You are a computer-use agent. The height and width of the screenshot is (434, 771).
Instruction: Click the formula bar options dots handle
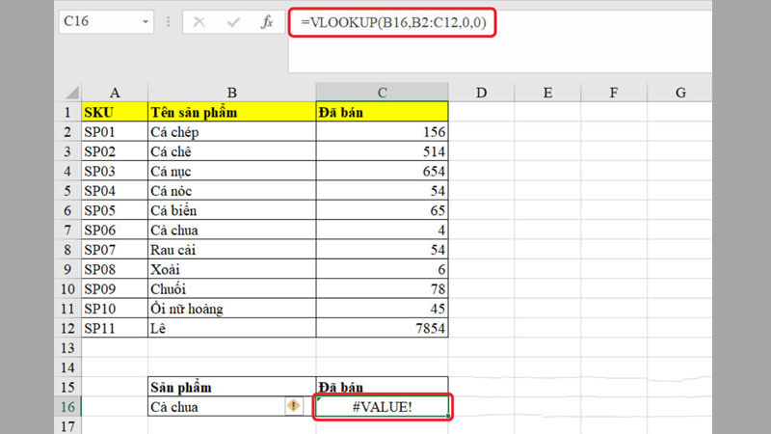point(168,22)
